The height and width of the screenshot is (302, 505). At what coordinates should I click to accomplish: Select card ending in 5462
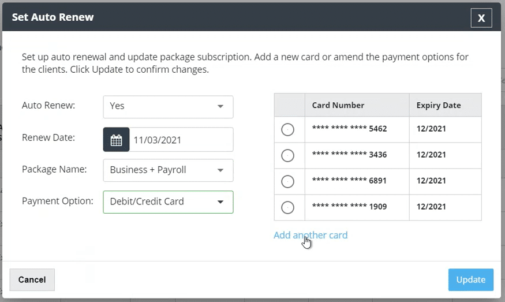coord(287,130)
